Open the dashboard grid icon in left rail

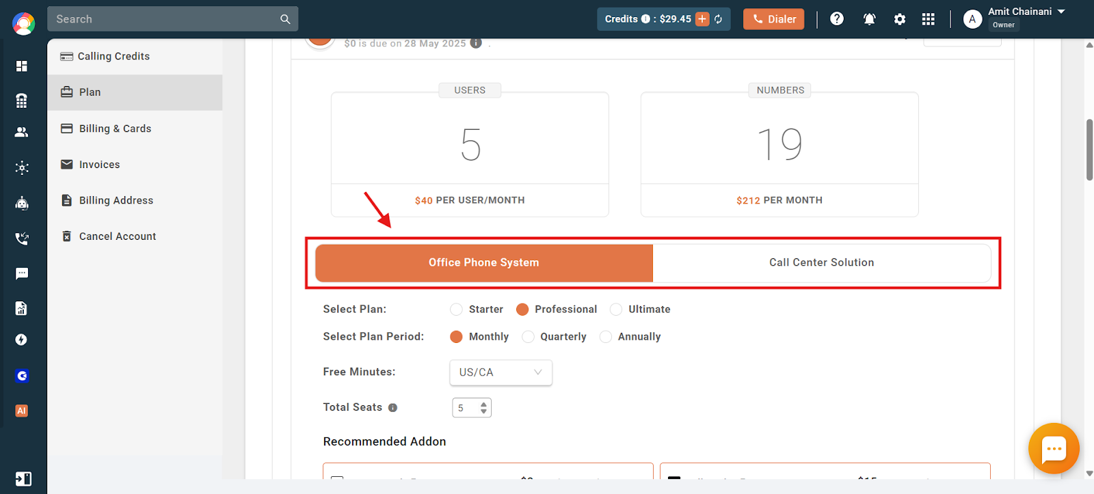coord(22,66)
